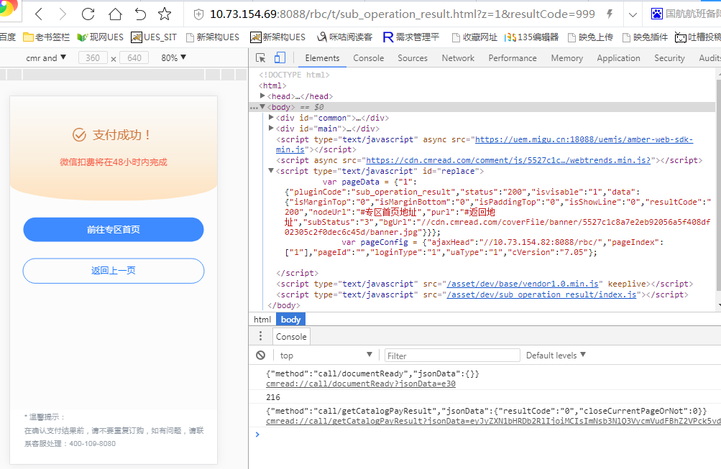The width and height of the screenshot is (721, 469).
Task: Switch to the Memory tab
Action: point(567,58)
